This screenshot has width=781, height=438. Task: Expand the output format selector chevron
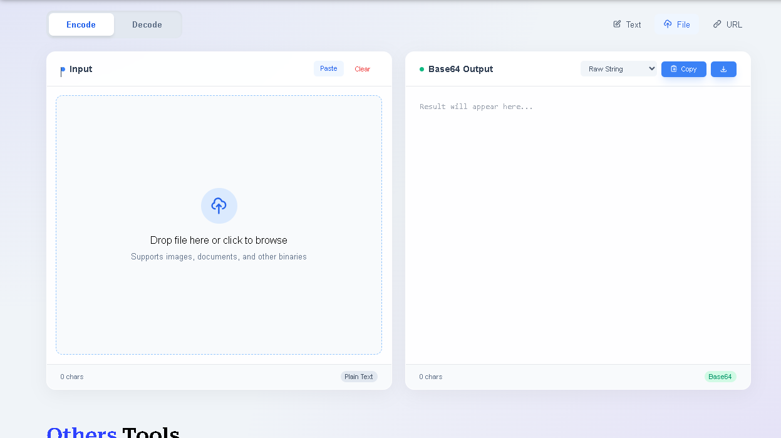pyautogui.click(x=650, y=69)
